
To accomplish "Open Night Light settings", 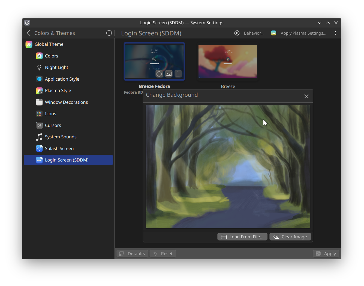I will click(56, 67).
